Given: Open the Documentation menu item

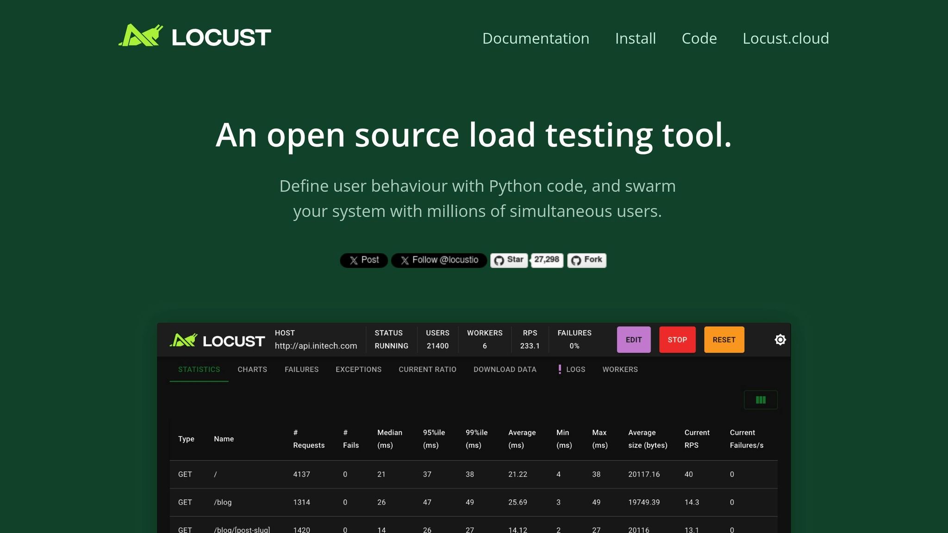Looking at the screenshot, I should point(536,38).
